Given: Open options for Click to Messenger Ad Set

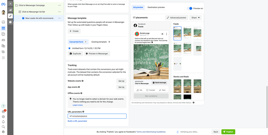Looking at the screenshot, I should pyautogui.click(x=59, y=12).
